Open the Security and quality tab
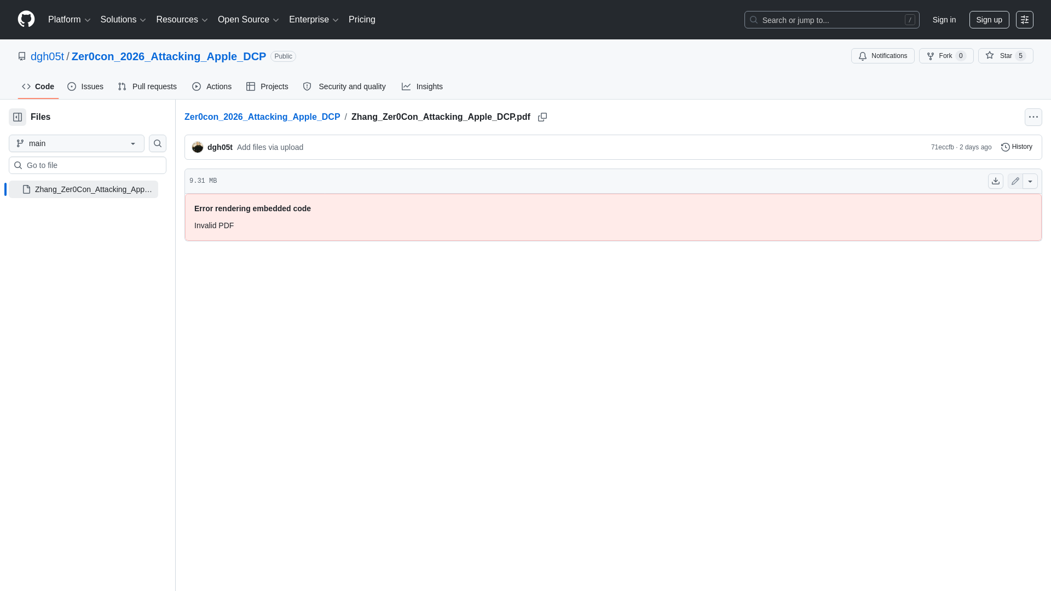This screenshot has width=1051, height=591. coord(344,86)
